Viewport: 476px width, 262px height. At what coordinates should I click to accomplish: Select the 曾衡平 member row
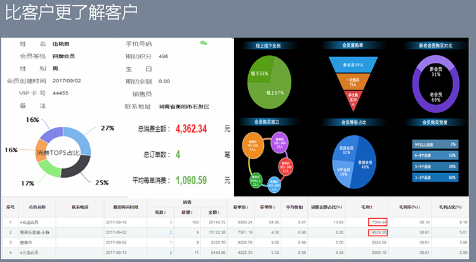(27, 242)
